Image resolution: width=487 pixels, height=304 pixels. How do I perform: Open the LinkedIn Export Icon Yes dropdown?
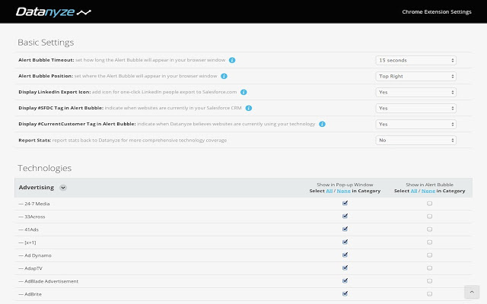coord(416,92)
